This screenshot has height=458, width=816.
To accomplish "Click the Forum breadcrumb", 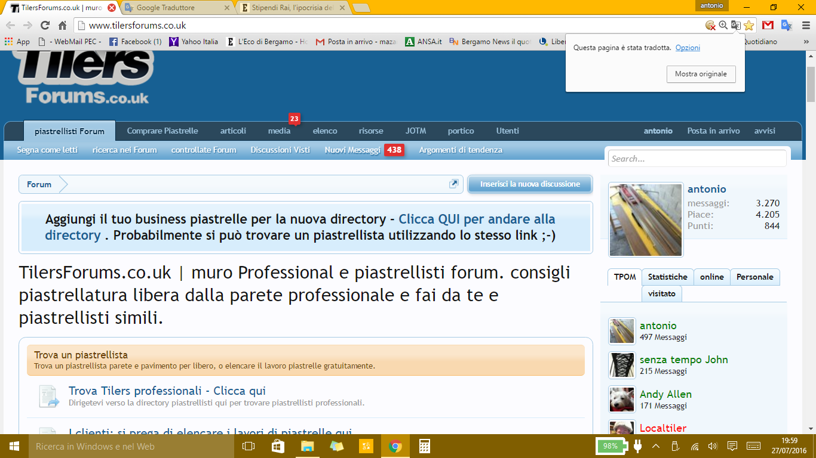I will point(39,184).
